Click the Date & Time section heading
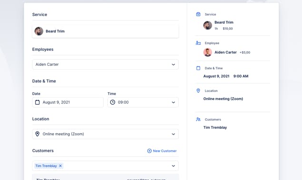This screenshot has width=302, height=180. (x=44, y=81)
